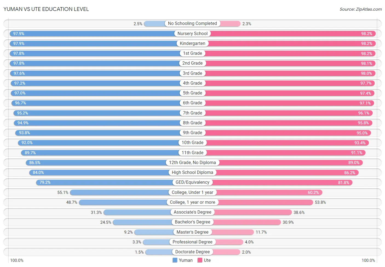Click the Ute College, Under 1 year bar
The width and height of the screenshot is (385, 267).
[x=257, y=192]
